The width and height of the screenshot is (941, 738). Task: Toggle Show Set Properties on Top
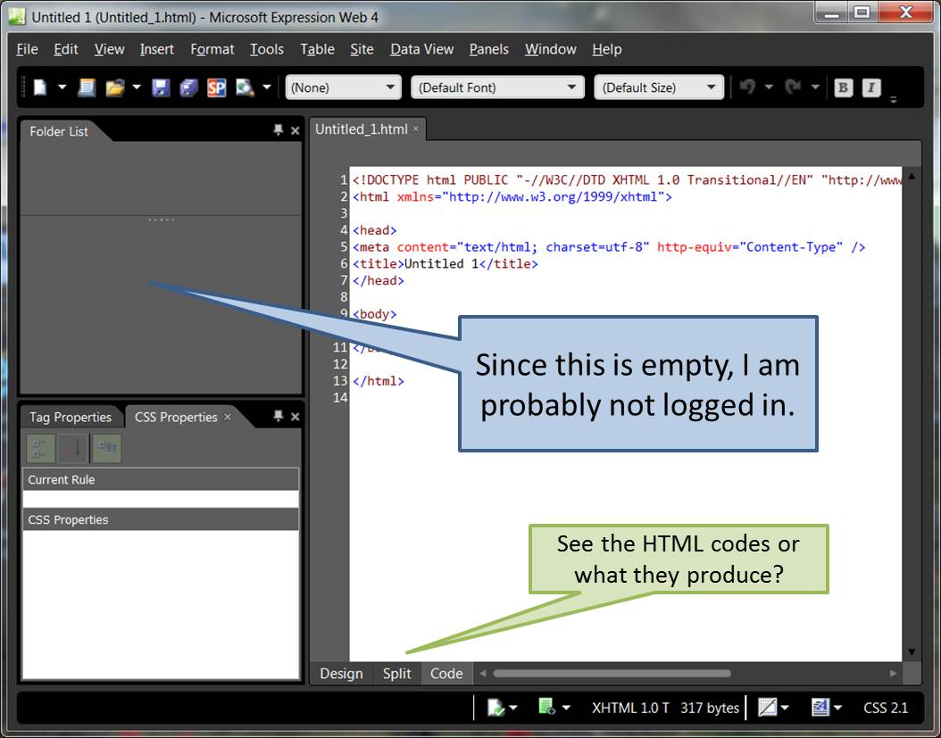click(107, 448)
